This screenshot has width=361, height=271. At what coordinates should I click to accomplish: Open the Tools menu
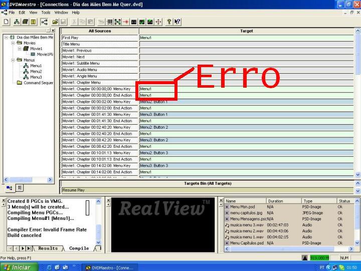(x=46, y=13)
